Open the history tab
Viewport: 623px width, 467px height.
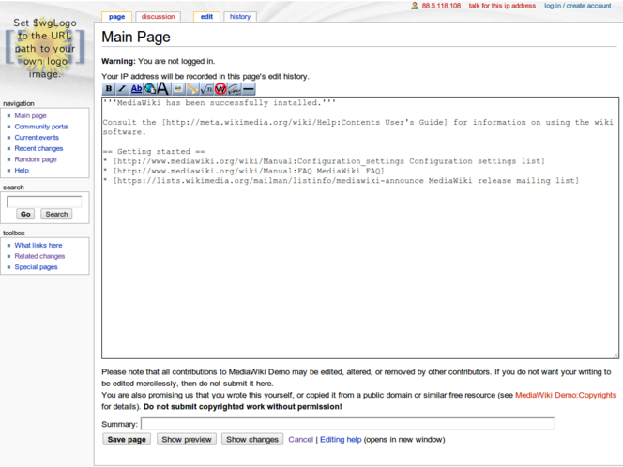pyautogui.click(x=240, y=17)
